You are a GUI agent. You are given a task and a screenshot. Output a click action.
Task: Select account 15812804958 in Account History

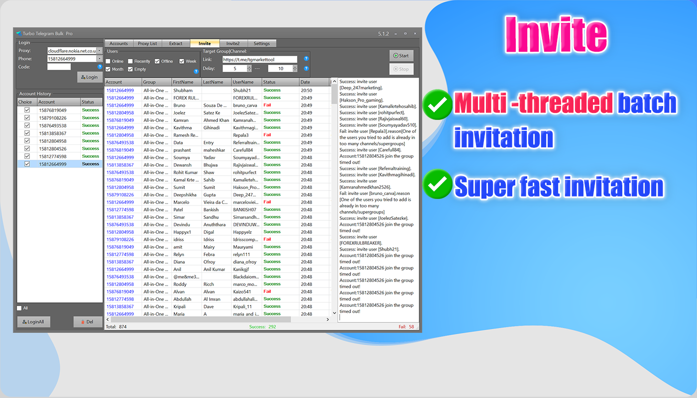point(60,141)
